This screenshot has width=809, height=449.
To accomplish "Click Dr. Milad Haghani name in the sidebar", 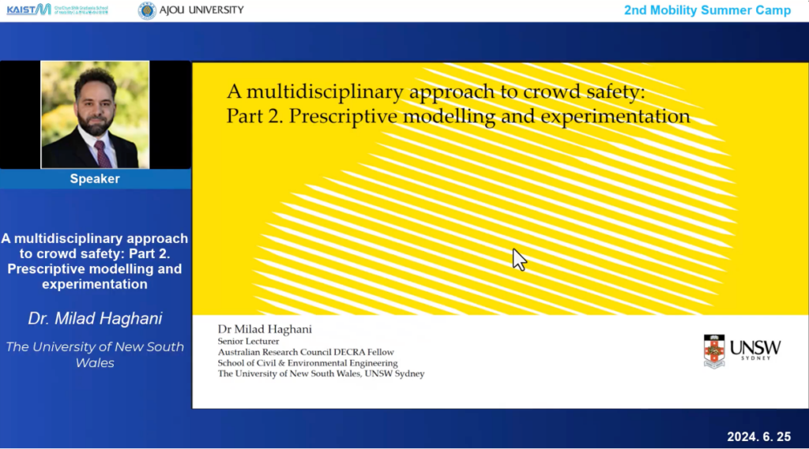I will [x=95, y=319].
